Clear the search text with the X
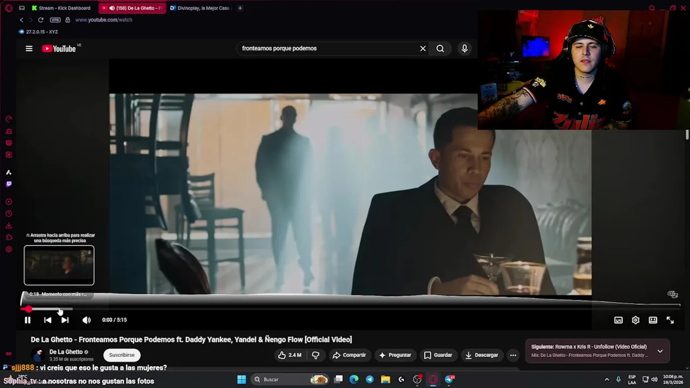Viewport: 690px width, 388px height. 423,48
